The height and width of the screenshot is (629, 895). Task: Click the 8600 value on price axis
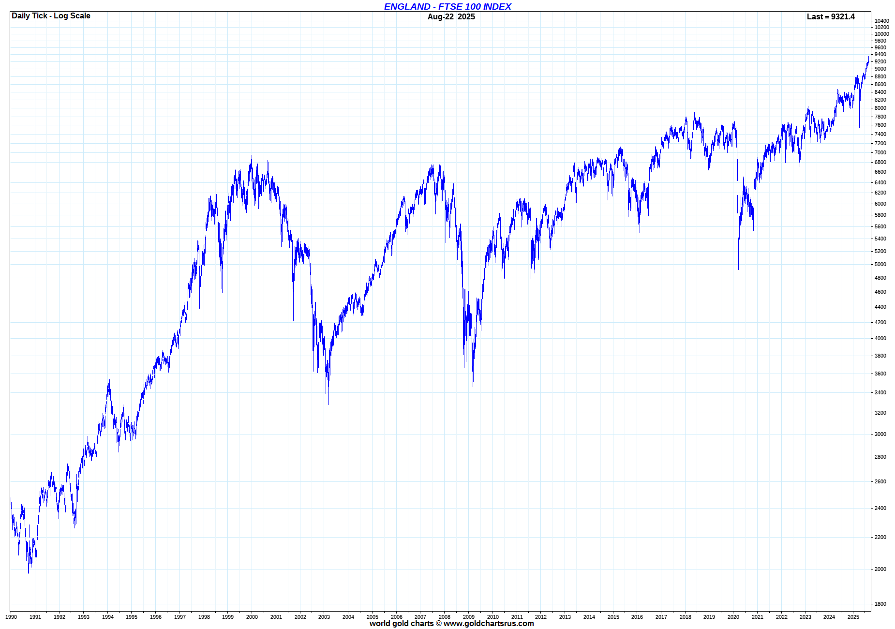(x=880, y=85)
